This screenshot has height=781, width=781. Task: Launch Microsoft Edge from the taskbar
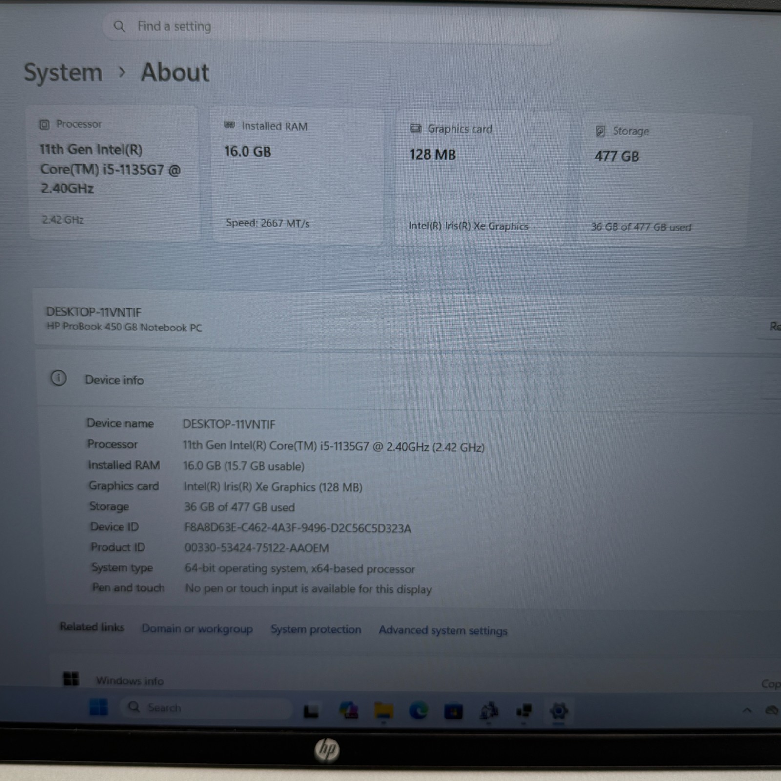coord(419,711)
